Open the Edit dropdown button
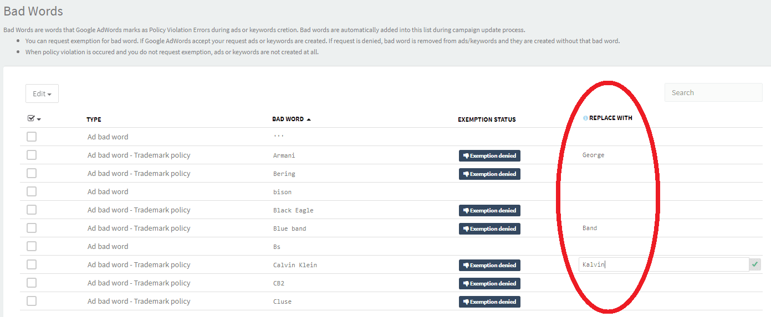 pyautogui.click(x=42, y=93)
